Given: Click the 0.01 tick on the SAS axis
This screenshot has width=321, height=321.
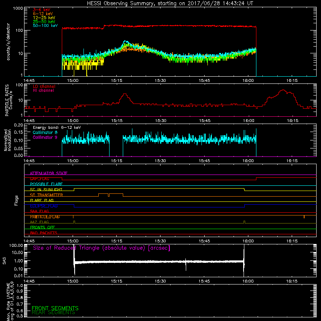Looking at the screenshot, I should point(18,276).
